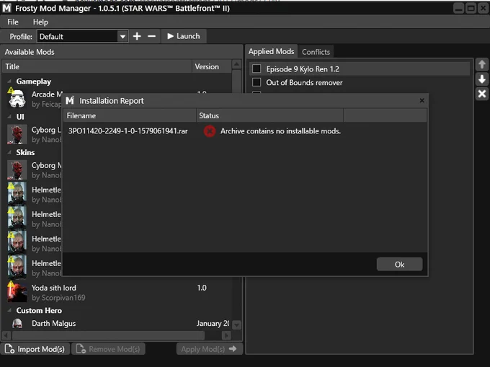
Task: Collapse the UI category
Action: (9, 117)
